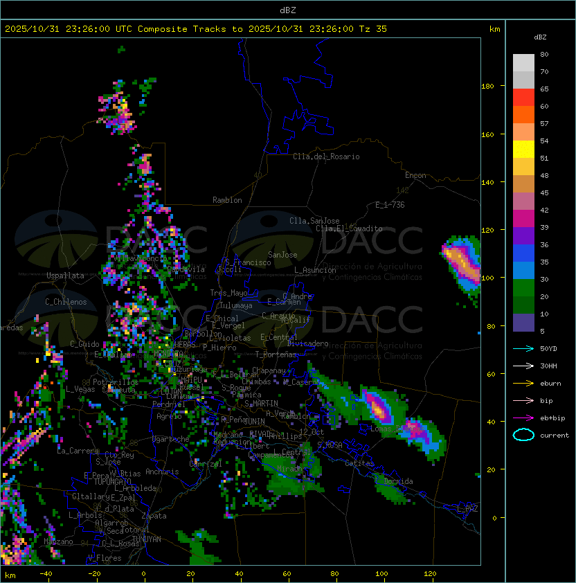Click the 'Dormida' map label

(x=398, y=481)
